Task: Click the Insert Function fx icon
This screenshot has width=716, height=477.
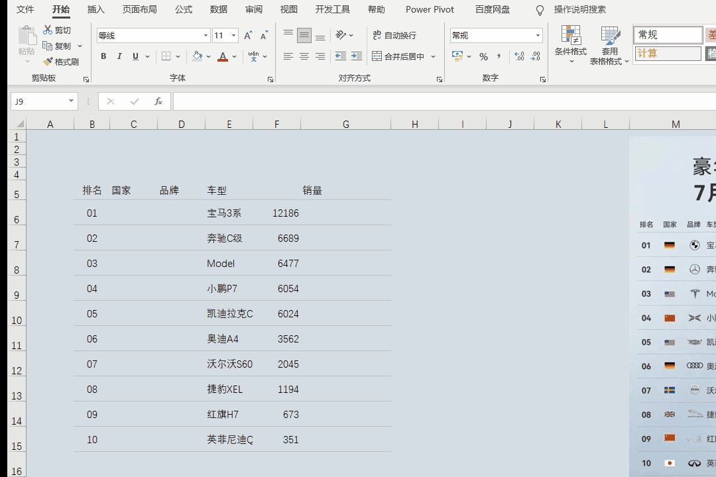Action: point(158,101)
